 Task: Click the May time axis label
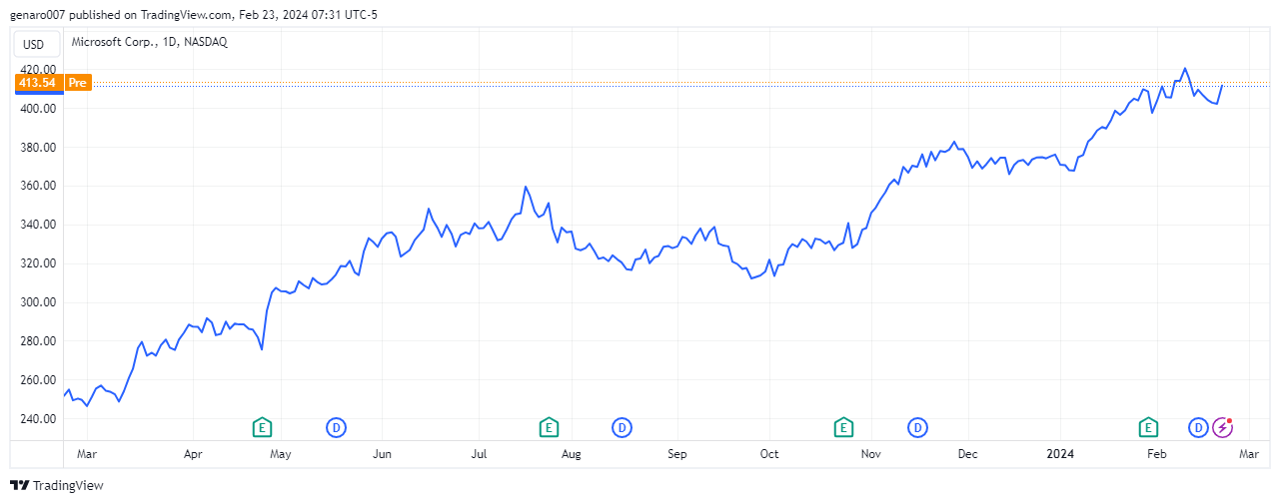point(280,455)
